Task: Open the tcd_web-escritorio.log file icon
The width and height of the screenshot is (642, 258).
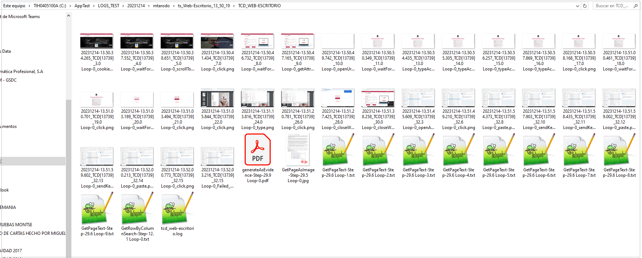Action: (177, 208)
